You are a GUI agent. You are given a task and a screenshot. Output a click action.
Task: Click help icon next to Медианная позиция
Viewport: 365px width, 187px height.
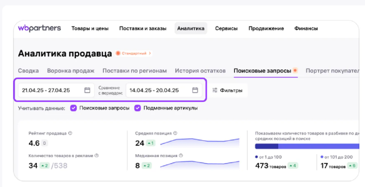(181, 156)
